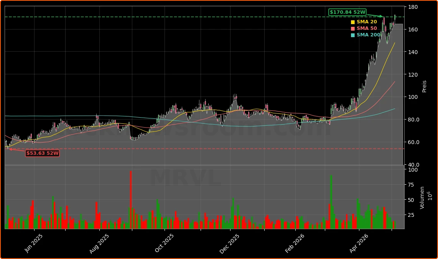Screen dimensions: 438x259
Task: Click the tallest green volume bar
Action: (331, 202)
